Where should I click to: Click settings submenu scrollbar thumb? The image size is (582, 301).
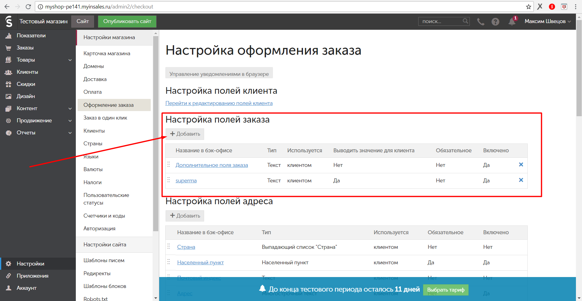click(x=156, y=134)
